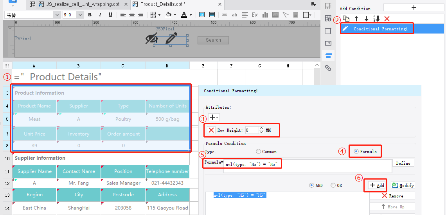Image resolution: width=446 pixels, height=215 pixels.
Task: Switch to Product_Details.cpt tab
Action: tap(163, 4)
